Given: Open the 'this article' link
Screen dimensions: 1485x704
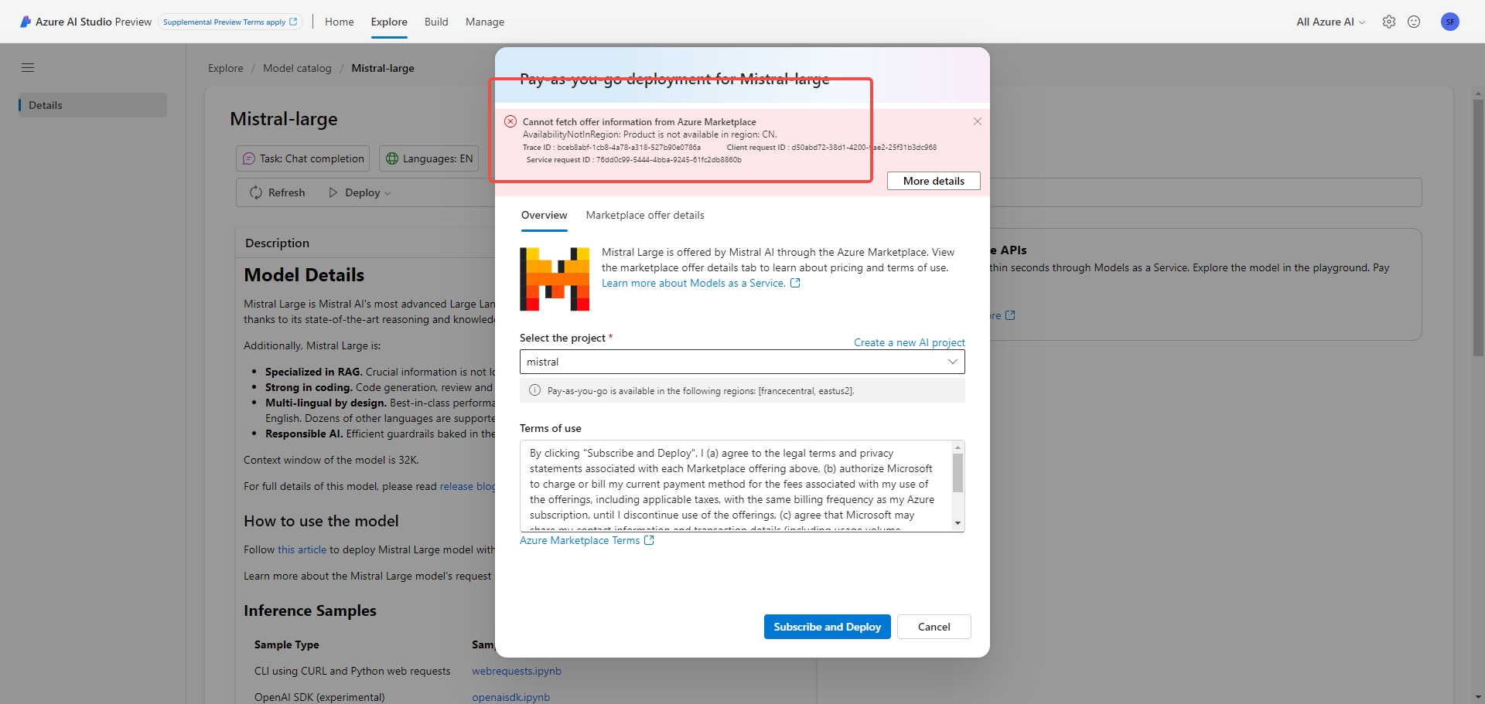Looking at the screenshot, I should coord(302,549).
